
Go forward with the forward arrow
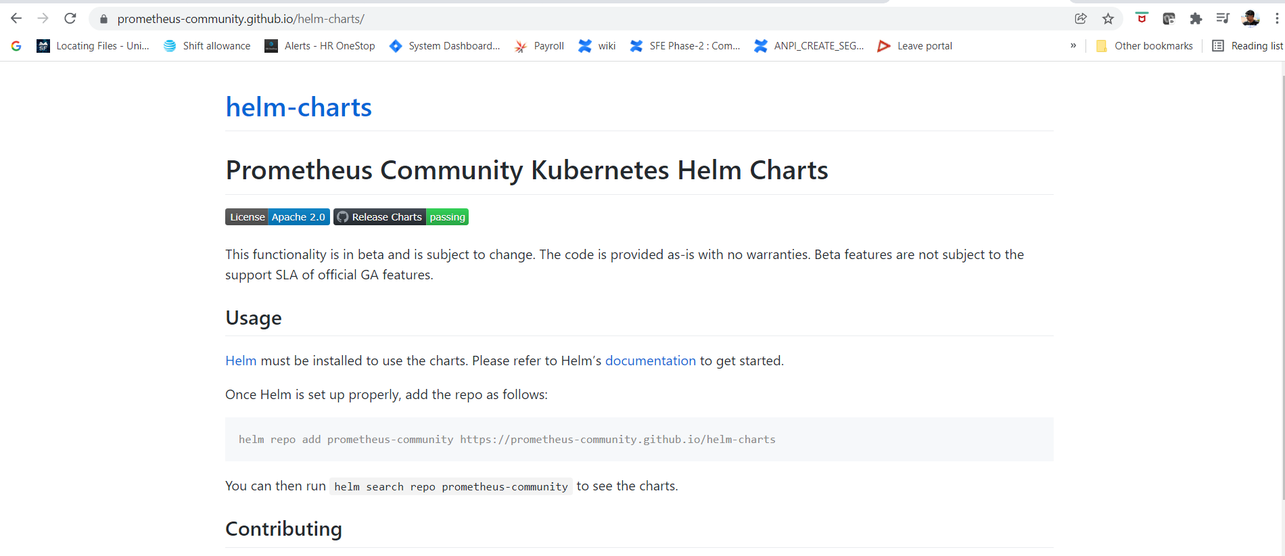[x=43, y=18]
